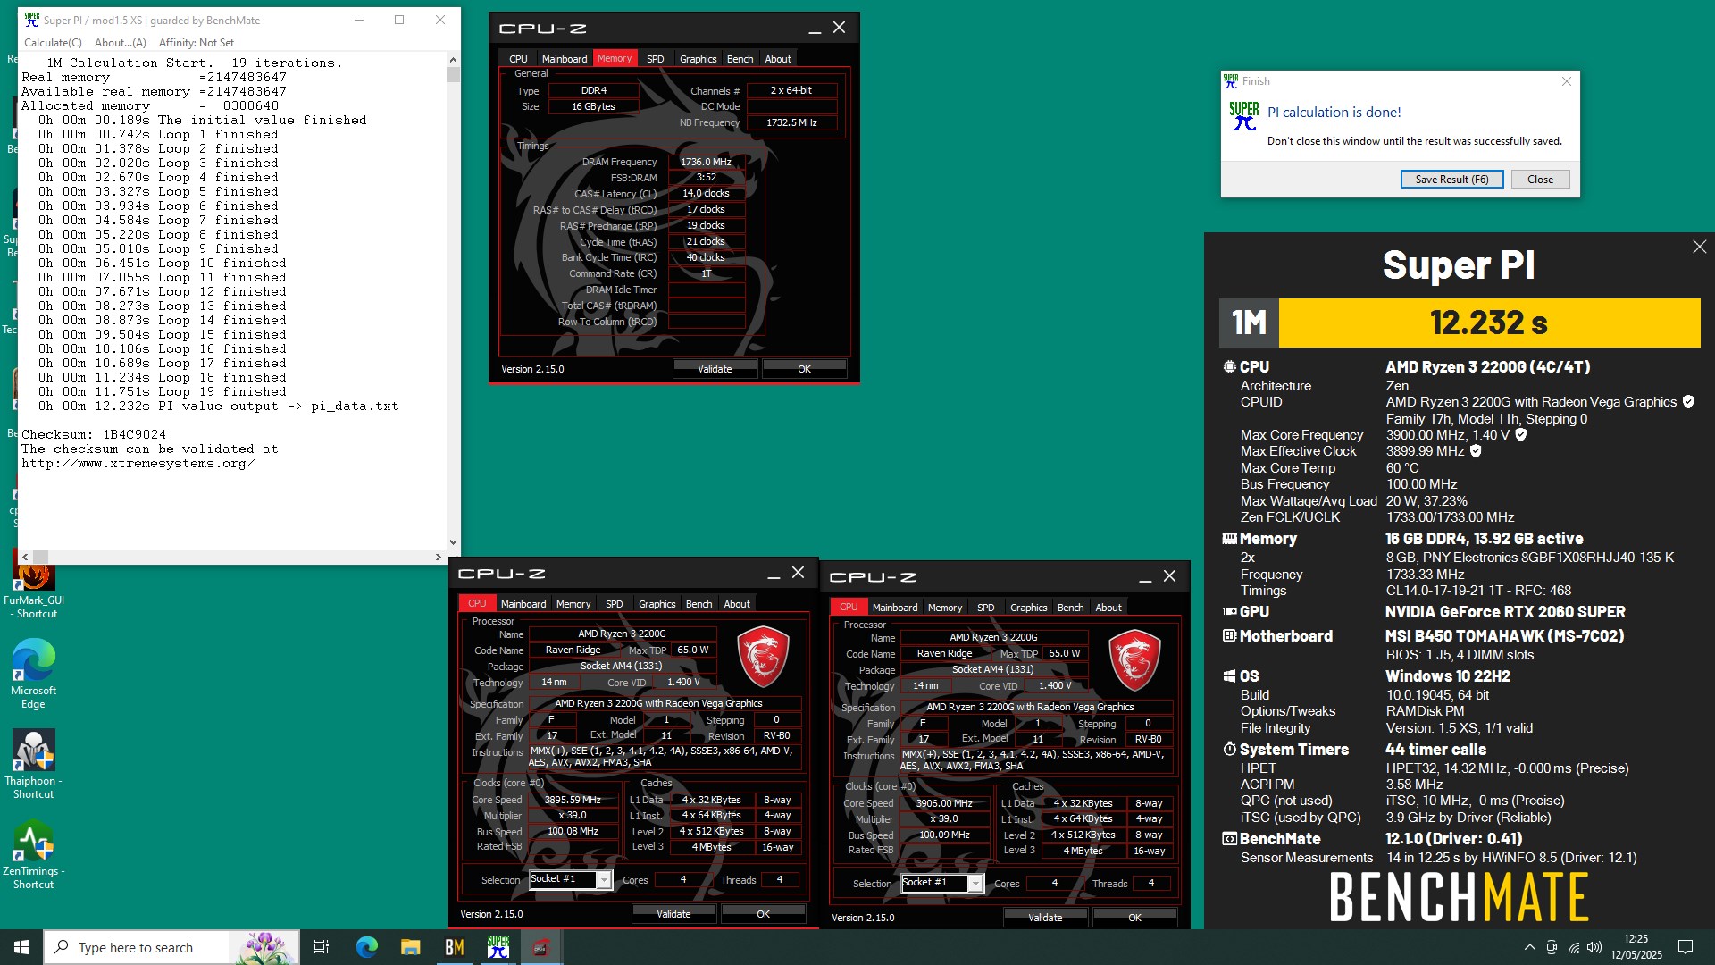The image size is (1715, 965).
Task: Click Timings CL14.0-17-19-21 value in BenchMate
Action: [1478, 591]
